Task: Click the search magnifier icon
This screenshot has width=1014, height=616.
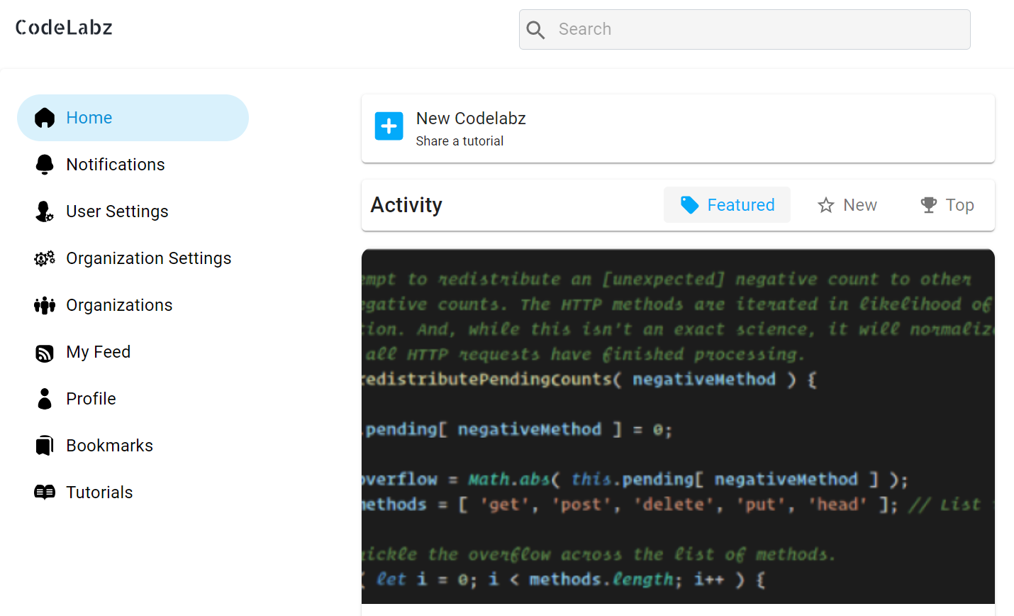Action: tap(535, 29)
